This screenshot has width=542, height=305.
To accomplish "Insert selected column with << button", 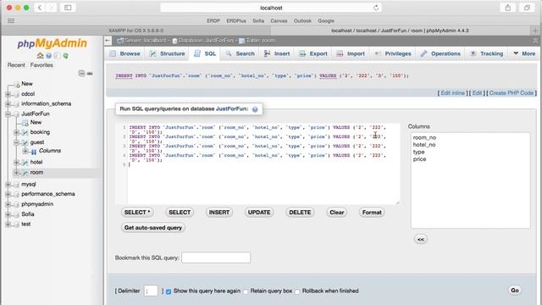I will 421,239.
